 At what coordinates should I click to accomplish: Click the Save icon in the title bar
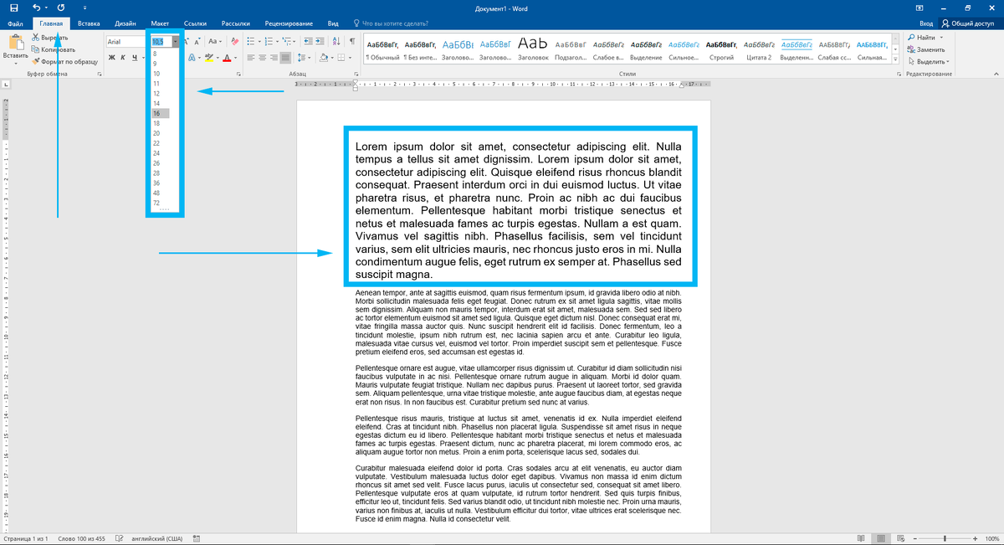13,7
